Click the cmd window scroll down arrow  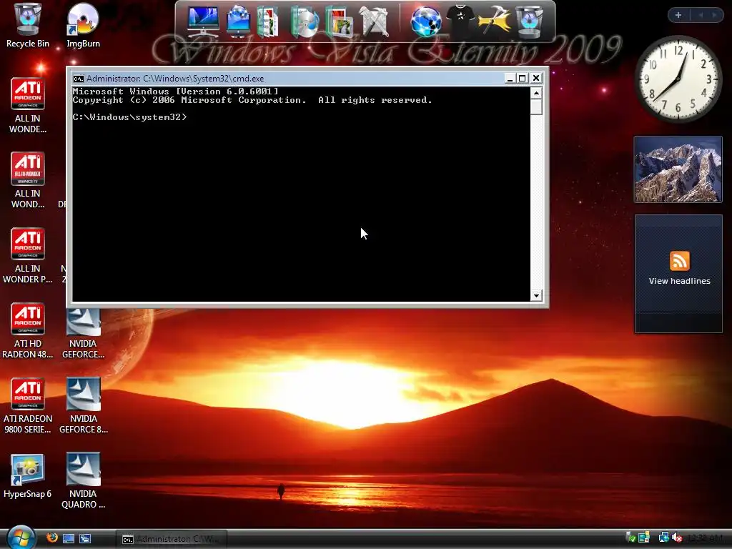tap(536, 295)
